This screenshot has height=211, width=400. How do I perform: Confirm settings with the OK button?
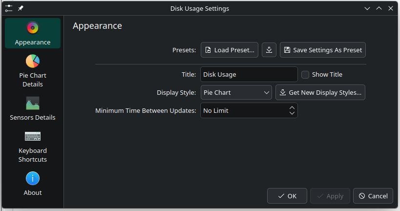click(287, 196)
